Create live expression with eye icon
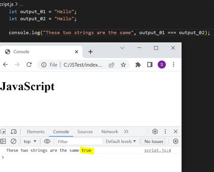Screen dimensions: 214x172 click(47, 141)
